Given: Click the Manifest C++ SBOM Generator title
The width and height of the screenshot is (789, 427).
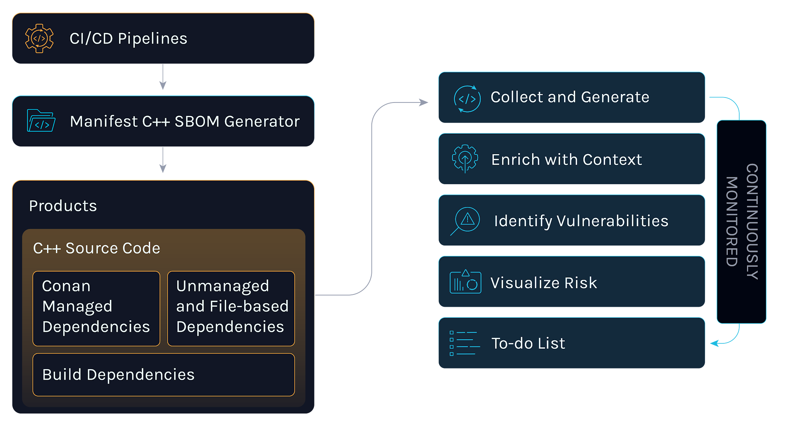Looking at the screenshot, I should 185,121.
